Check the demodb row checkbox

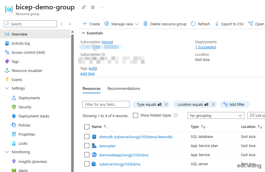87,136
